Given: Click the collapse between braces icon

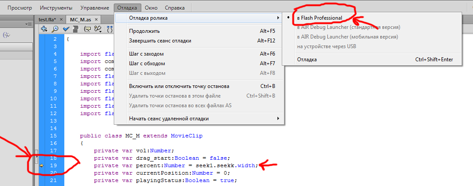Looking at the screenshot, I should tap(109, 29).
